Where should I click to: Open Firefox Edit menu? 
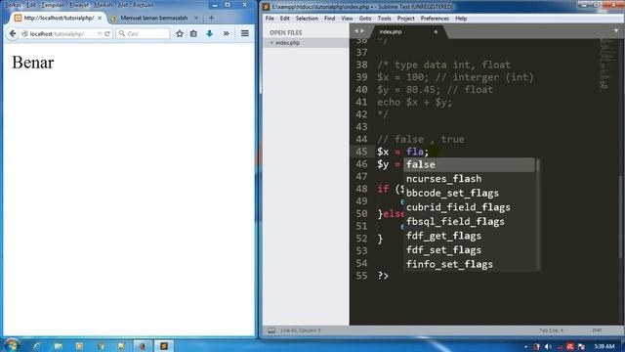click(30, 5)
